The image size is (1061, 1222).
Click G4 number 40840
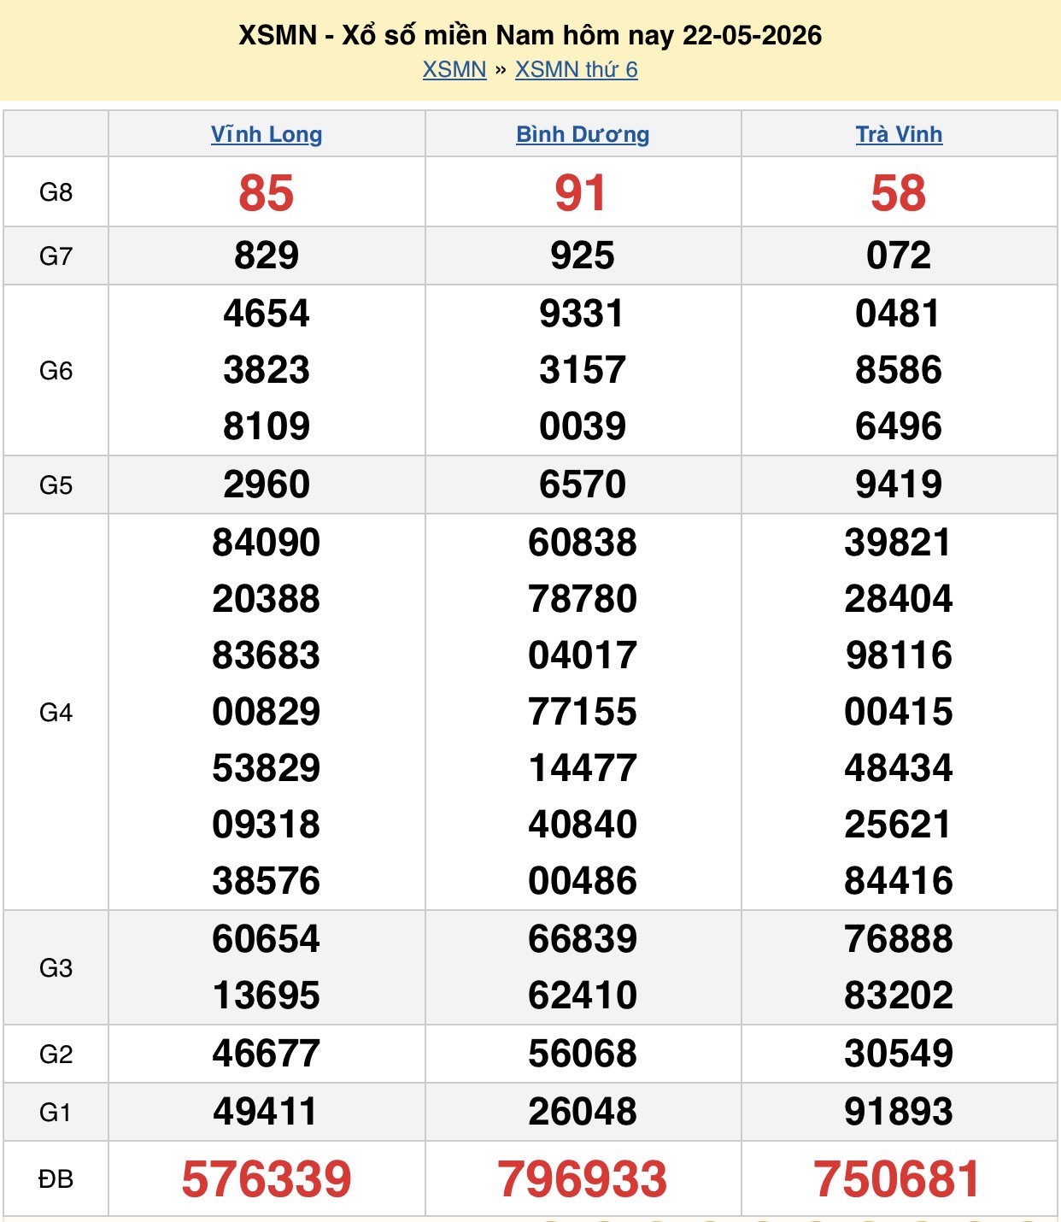pyautogui.click(x=583, y=825)
